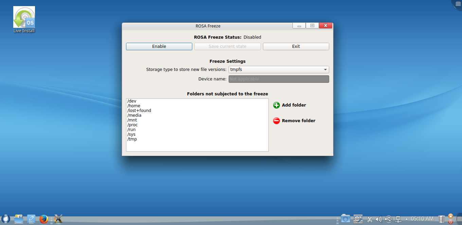Open the system settings gear tray icon

point(358,219)
